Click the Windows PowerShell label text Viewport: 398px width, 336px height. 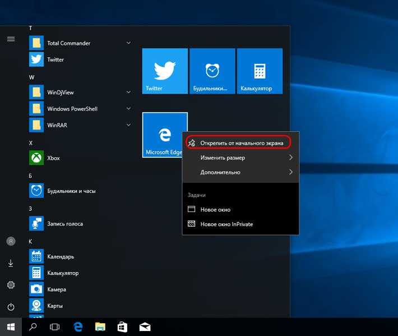72,109
